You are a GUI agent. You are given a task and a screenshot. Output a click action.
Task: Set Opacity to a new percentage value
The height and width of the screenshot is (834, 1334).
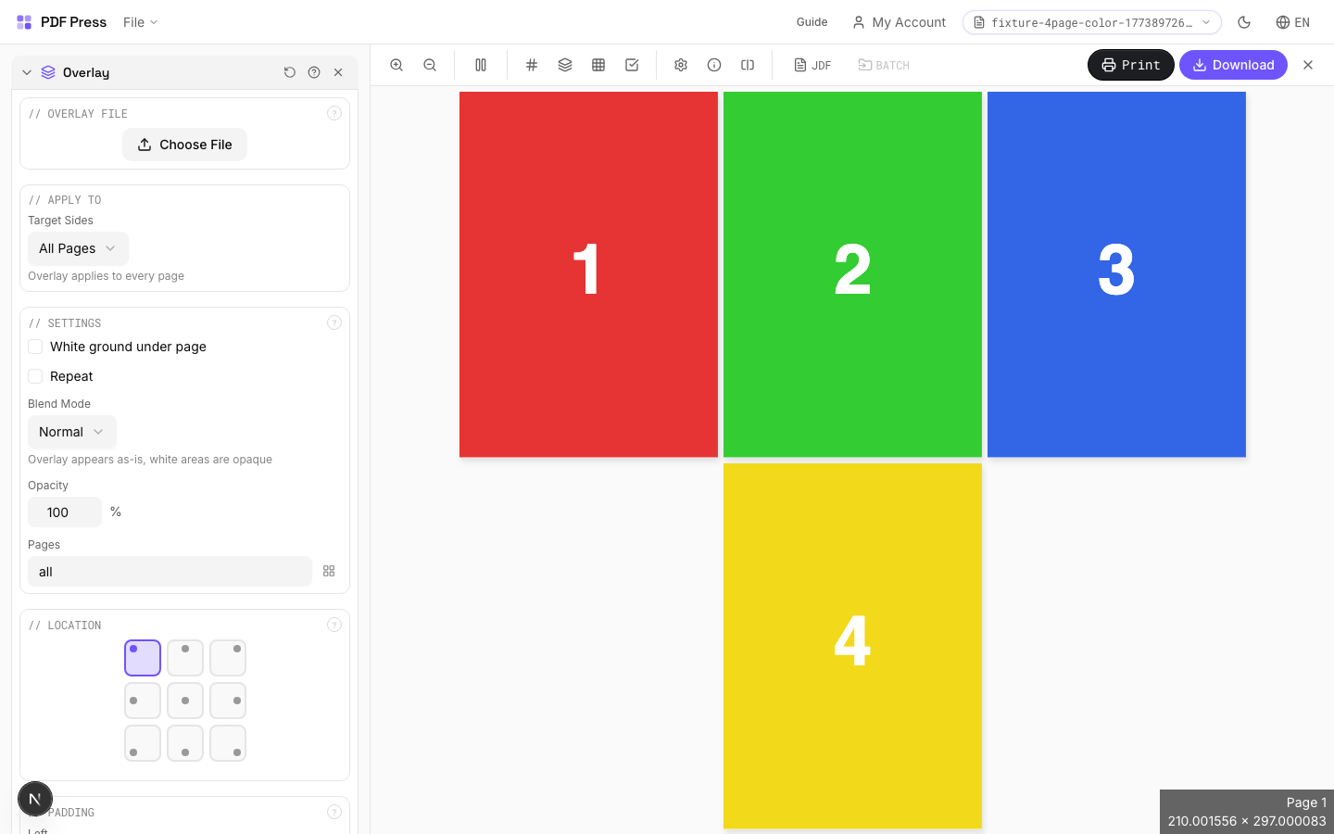coord(64,512)
